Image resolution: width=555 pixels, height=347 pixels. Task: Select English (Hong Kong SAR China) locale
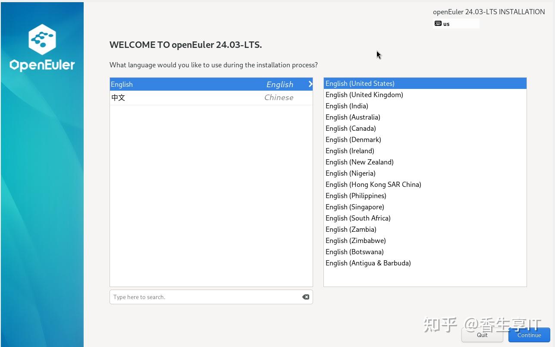373,184
